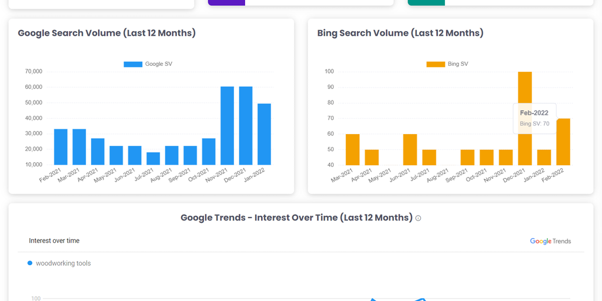Click the blue Google SV legend swatch

click(133, 64)
